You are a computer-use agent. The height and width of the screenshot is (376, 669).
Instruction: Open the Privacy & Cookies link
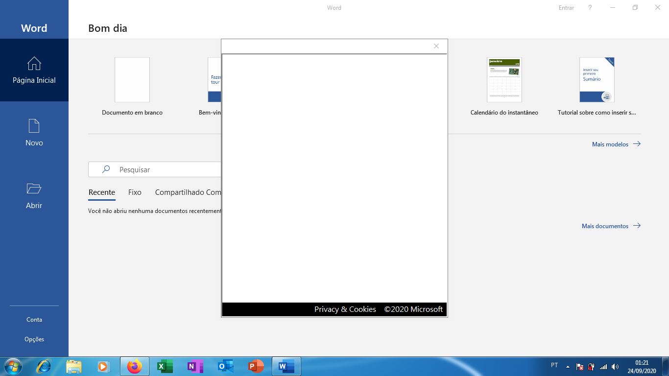click(x=345, y=309)
